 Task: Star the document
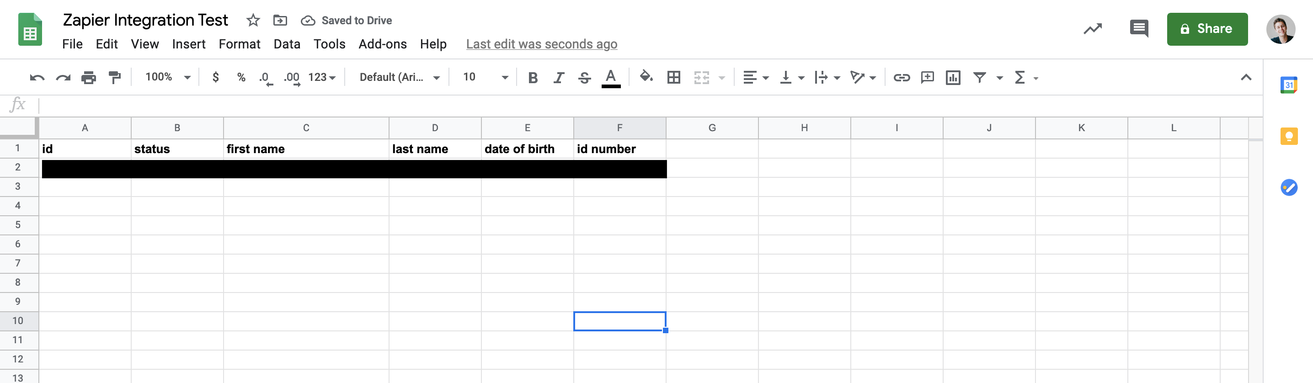(253, 21)
